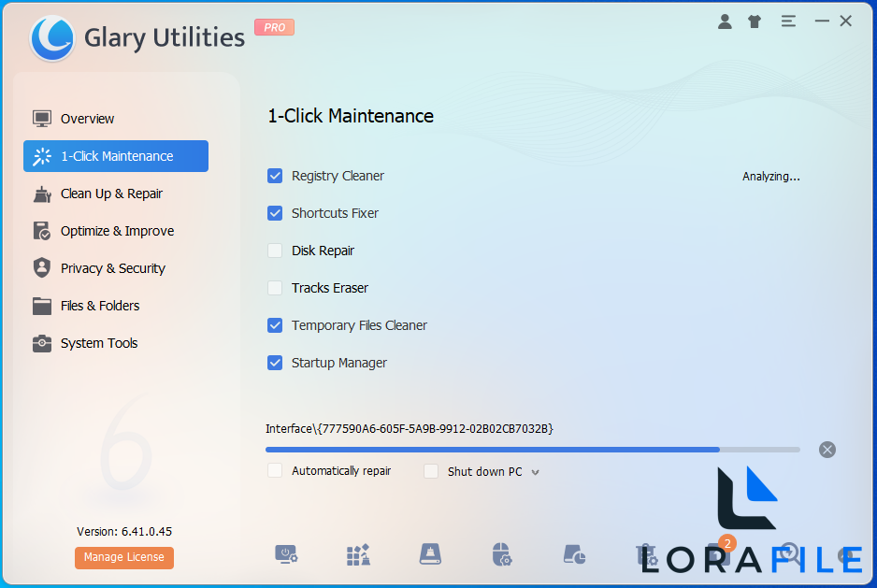Screen dimensions: 877x588
Task: Open the Overview sidebar section
Action: point(89,119)
